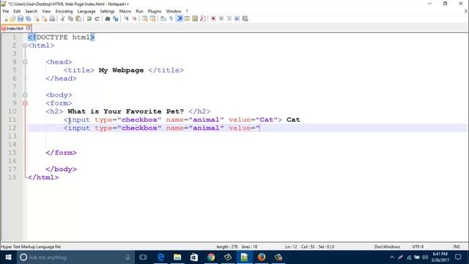Click the Cortana Ask me anything box
This screenshot has height=264, width=469.
click(75, 257)
